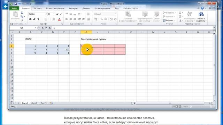Decrease indent in the alignment group
Image resolution: width=223 pixels, height=125 pixels.
click(x=79, y=19)
